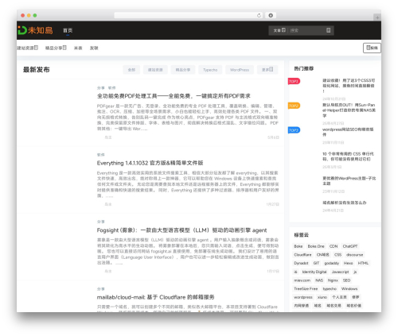Click the 未知岛 site logo
Image resolution: width=398 pixels, height=336 pixels.
pyautogui.click(x=35, y=30)
